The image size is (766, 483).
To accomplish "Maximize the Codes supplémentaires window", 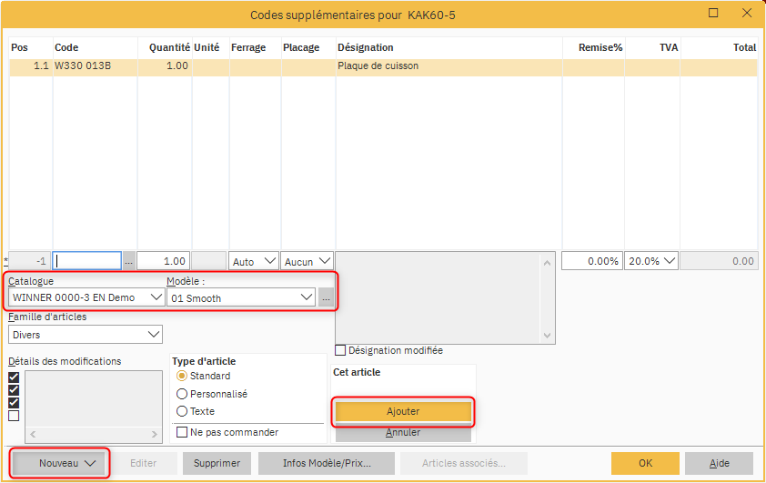I will (x=713, y=13).
